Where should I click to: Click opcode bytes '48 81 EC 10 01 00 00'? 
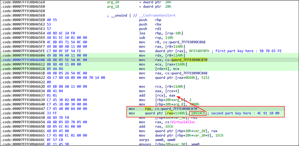(67, 38)
